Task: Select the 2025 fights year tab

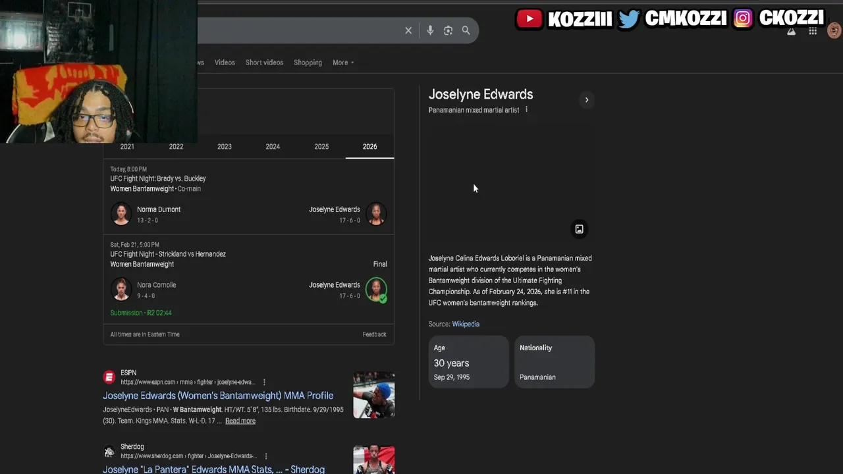Action: tap(321, 147)
